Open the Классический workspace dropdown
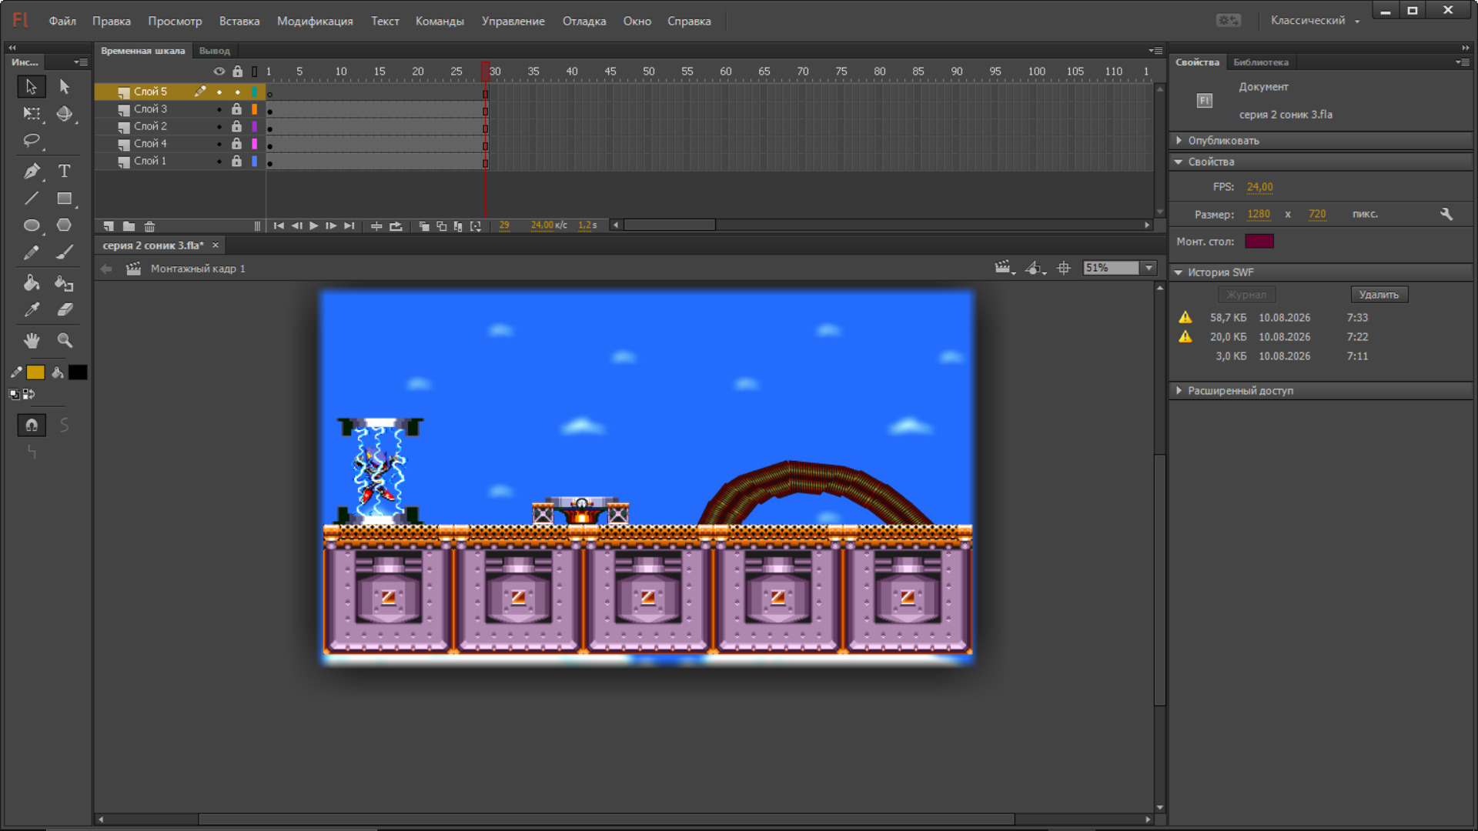 (x=1315, y=21)
